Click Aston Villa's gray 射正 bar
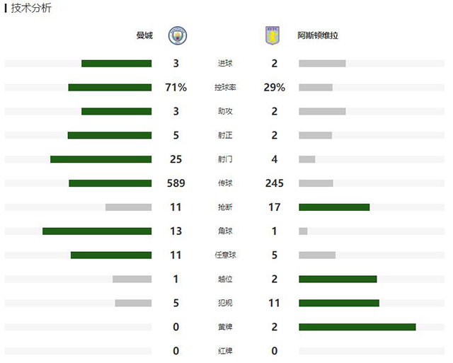This screenshot has height=363, width=453. point(315,135)
